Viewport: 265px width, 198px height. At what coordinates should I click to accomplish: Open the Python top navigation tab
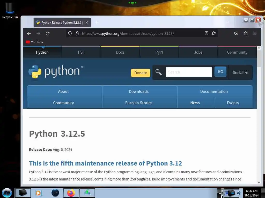(42, 52)
